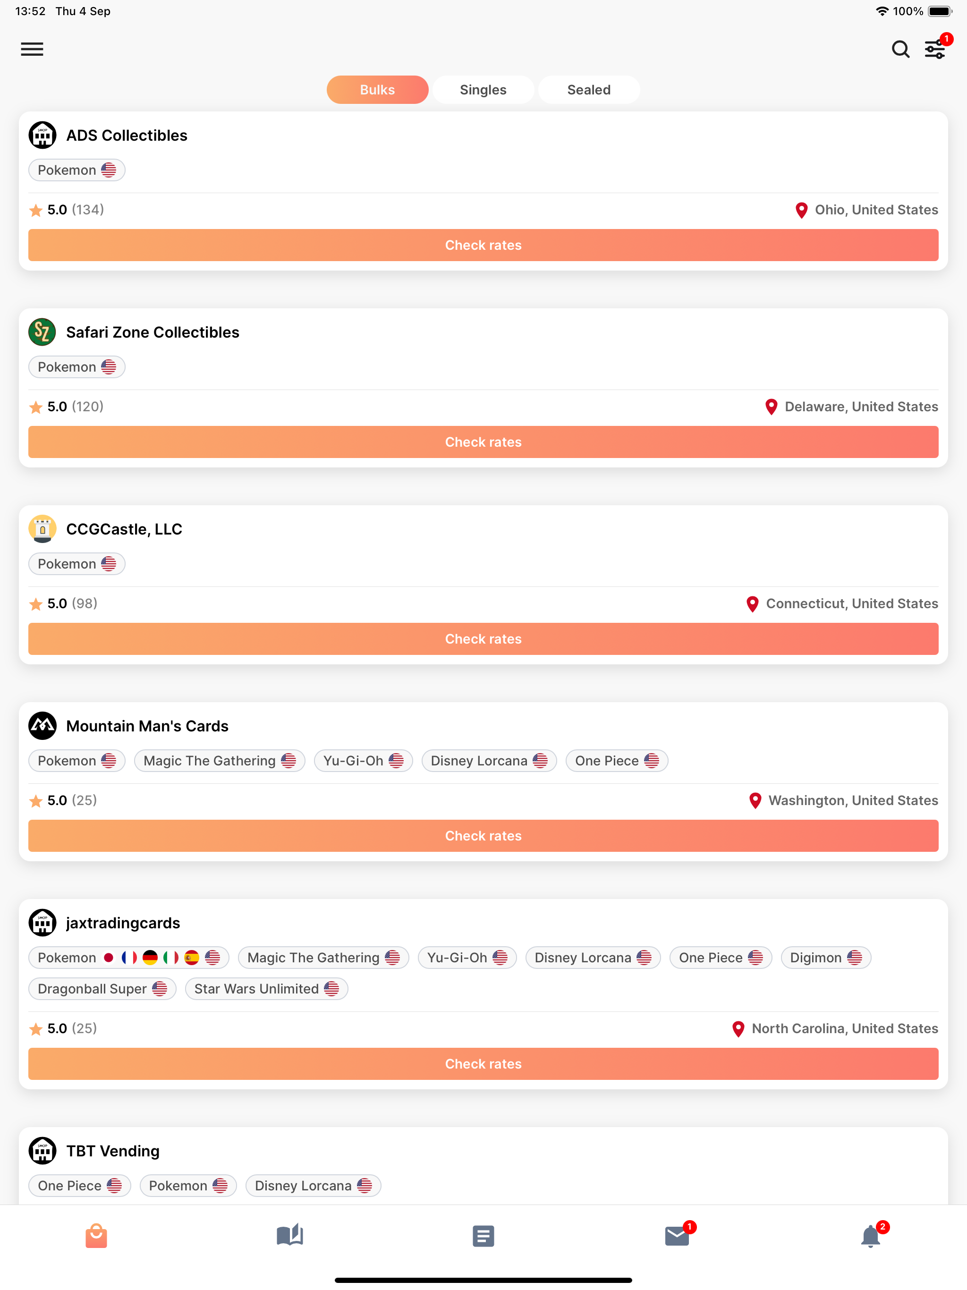The height and width of the screenshot is (1290, 967).
Task: Switch to the Sealed tab
Action: 589,90
